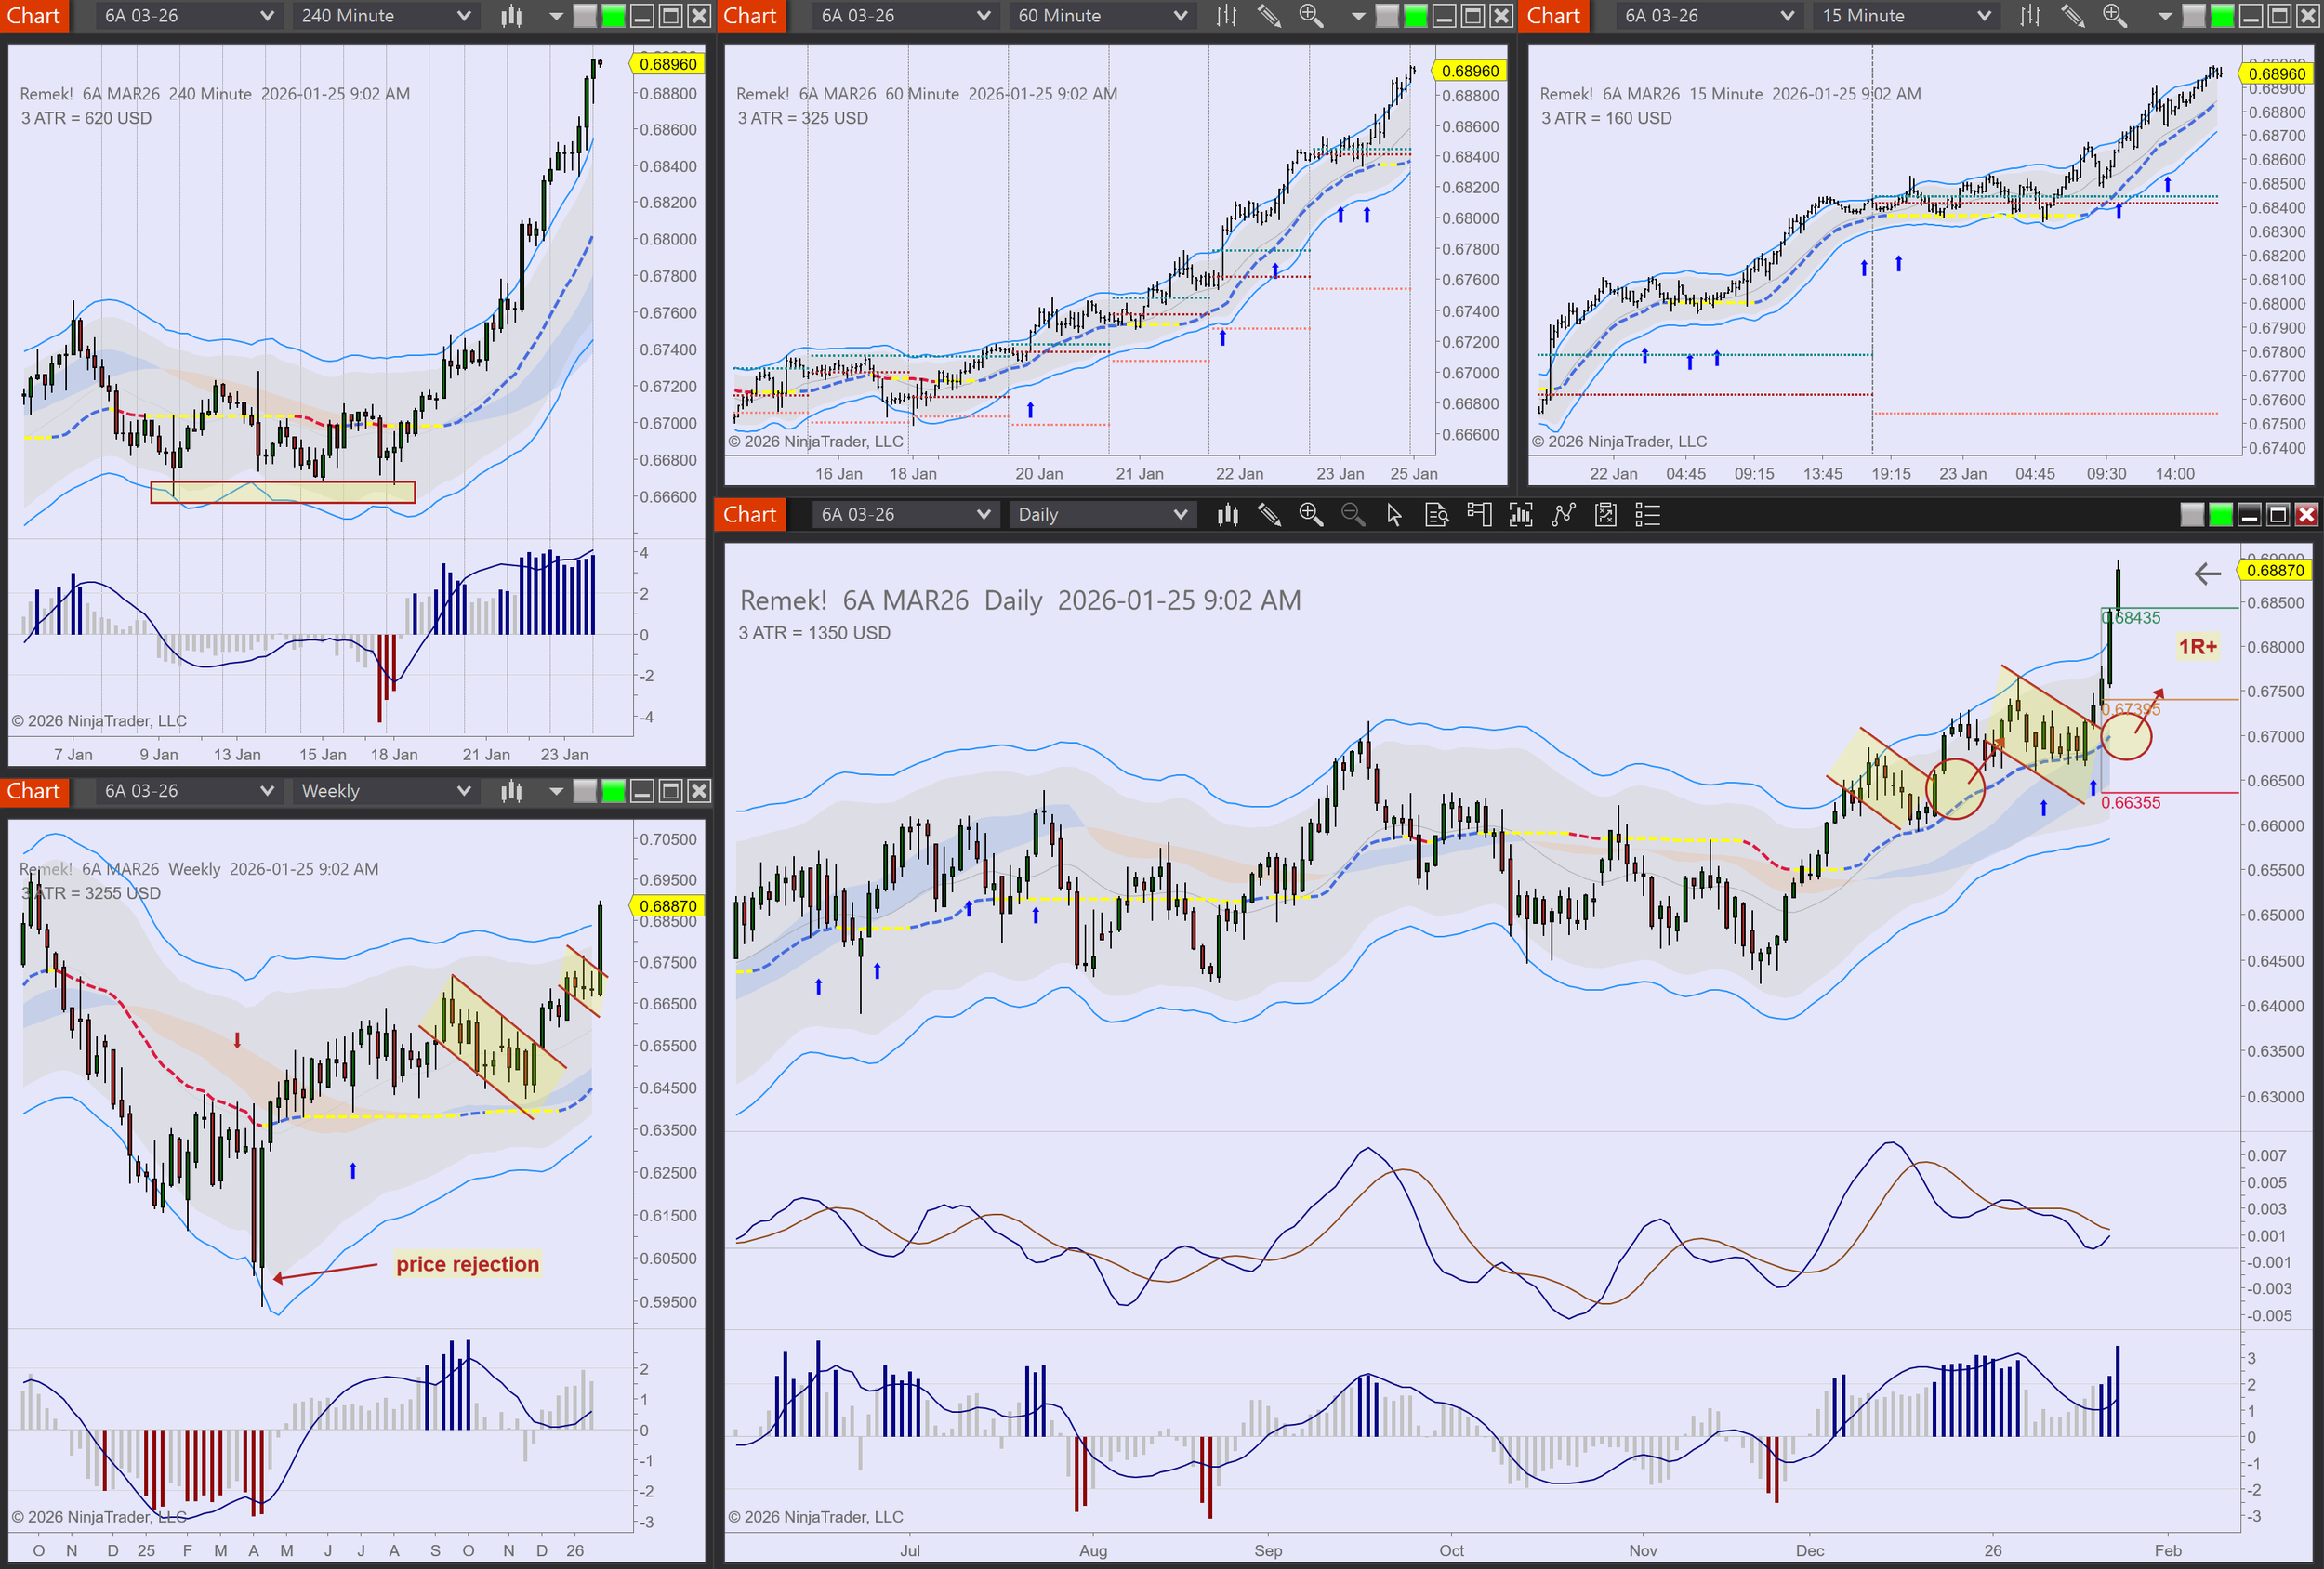Click the Chart tab of Weekly window
This screenshot has height=1569, width=2324.
pos(33,791)
